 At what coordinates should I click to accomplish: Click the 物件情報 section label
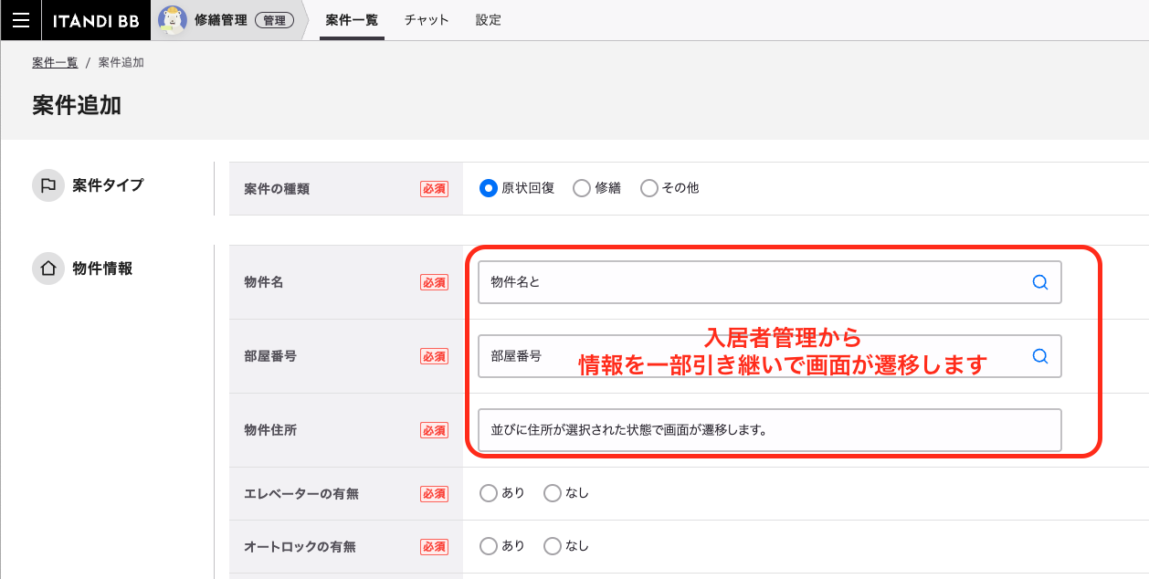coord(102,268)
